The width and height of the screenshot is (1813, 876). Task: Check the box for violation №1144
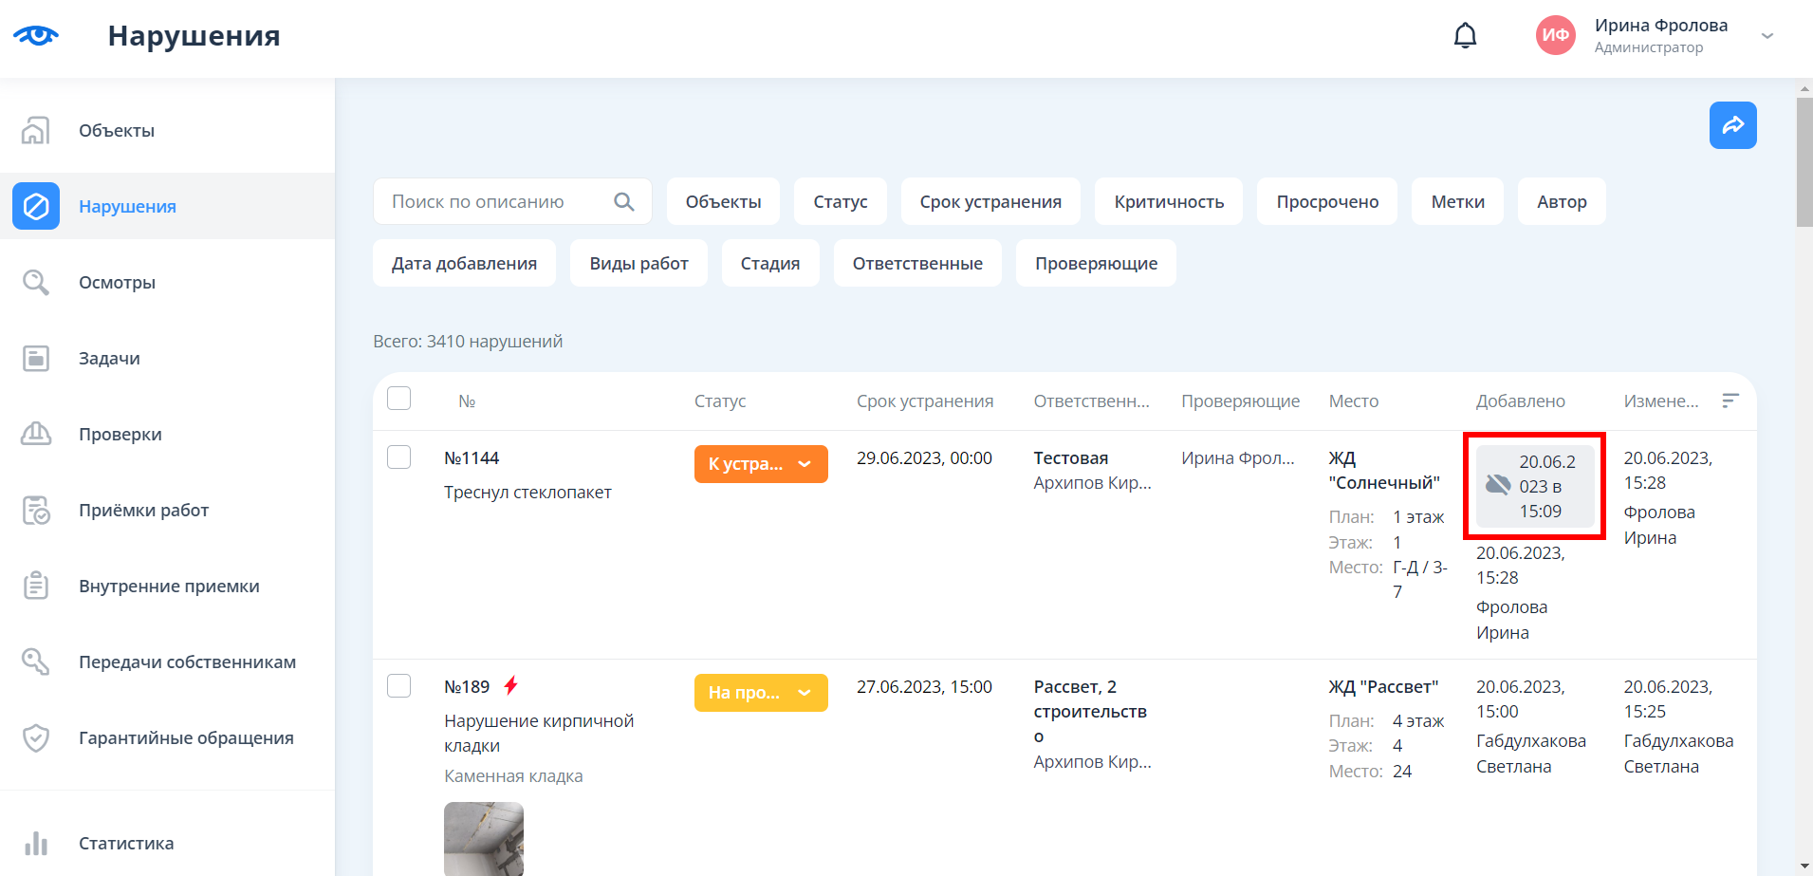coord(399,457)
